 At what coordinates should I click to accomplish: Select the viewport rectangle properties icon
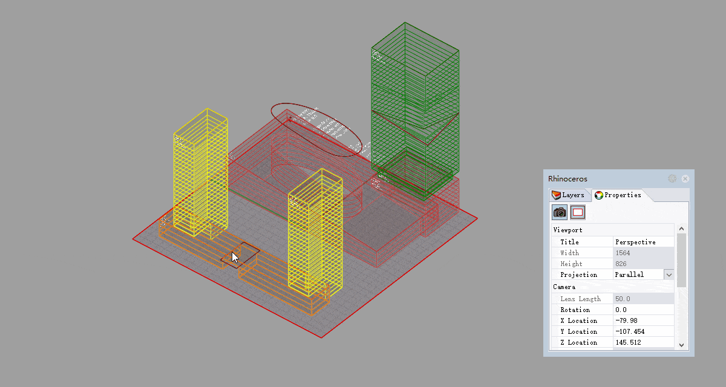[x=577, y=212]
